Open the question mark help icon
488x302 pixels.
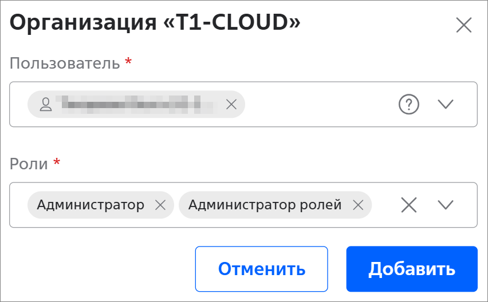pyautogui.click(x=408, y=104)
